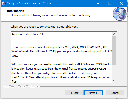Click the paragraph starting "With our program"

click(61, 73)
